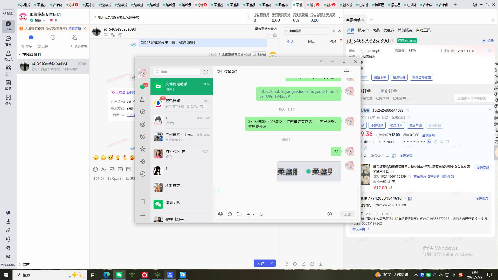This screenshot has width=498, height=280.
Task: Open the 数据 data sidebar icon
Action: point(8,85)
